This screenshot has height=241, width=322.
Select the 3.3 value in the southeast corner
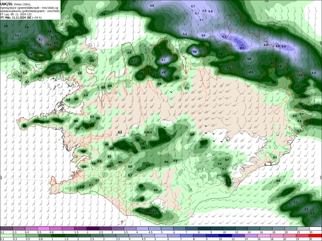[306, 209]
